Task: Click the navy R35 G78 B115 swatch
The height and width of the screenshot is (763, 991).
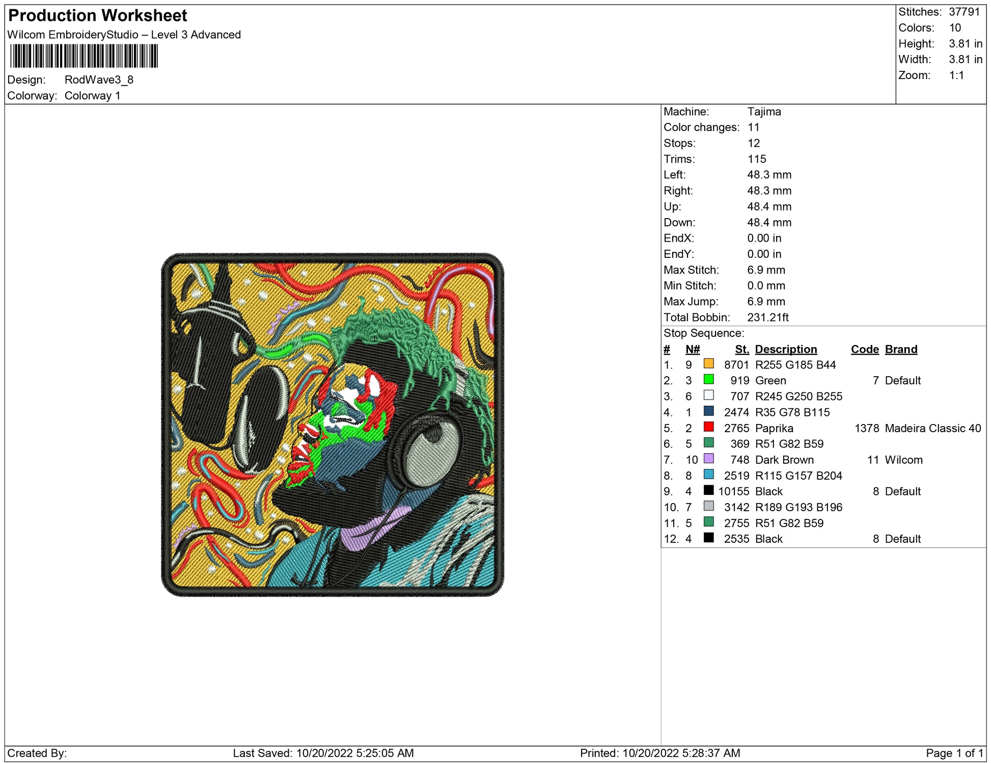Action: (x=708, y=411)
